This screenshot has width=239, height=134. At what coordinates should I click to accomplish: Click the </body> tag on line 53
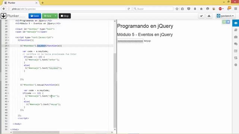point(17,124)
